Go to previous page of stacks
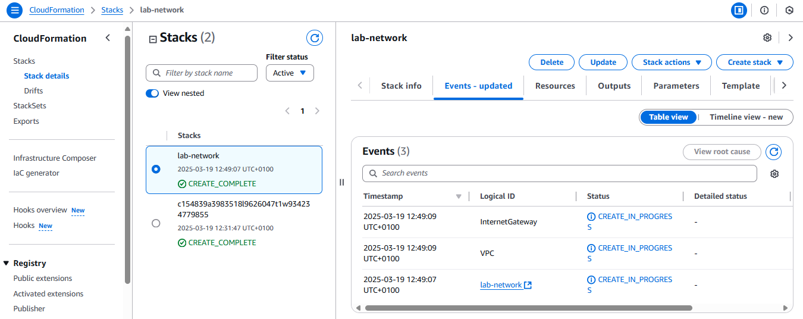 [x=288, y=111]
